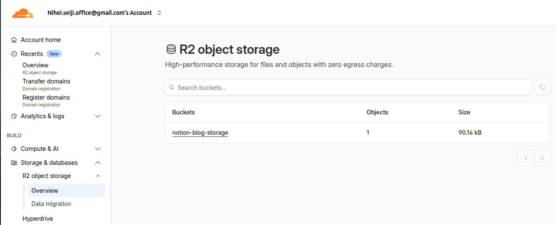This screenshot has width=556, height=225.
Task: Open the account switcher dropdown
Action: click(x=159, y=13)
